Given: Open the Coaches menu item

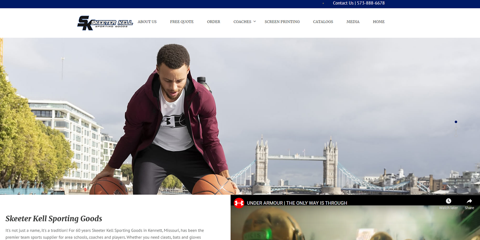Looking at the screenshot, I should pos(242,22).
